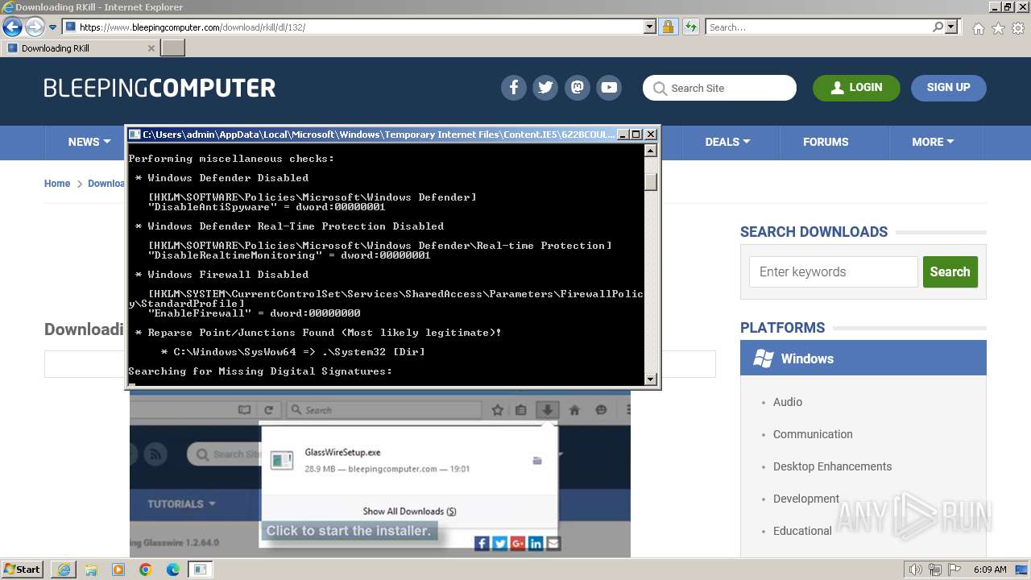Select the Downloading RKill tab
The width and height of the screenshot is (1031, 580).
click(80, 48)
